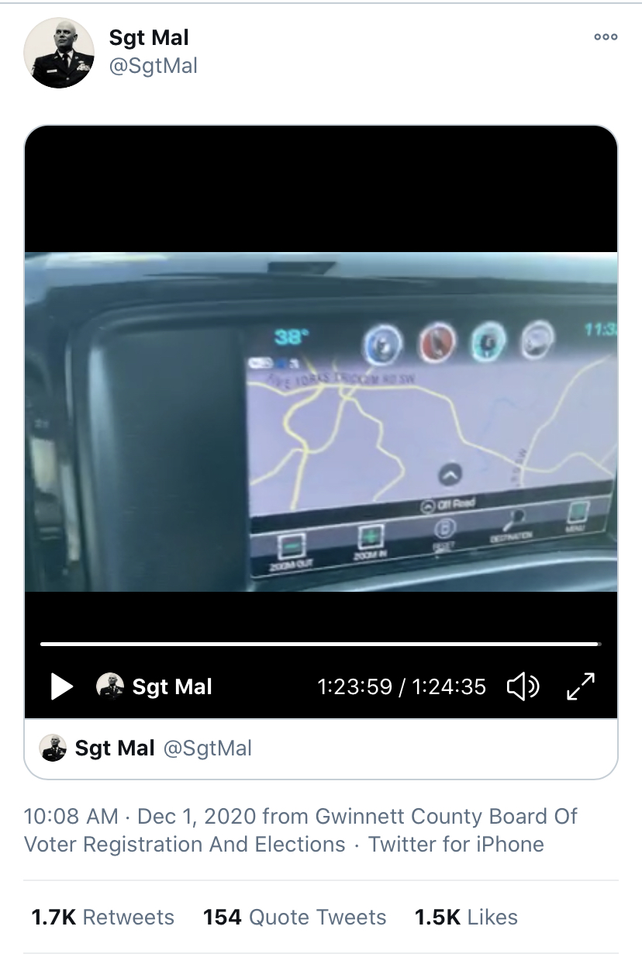The width and height of the screenshot is (642, 954).
Task: Click the avatar in quoted tweet footer
Action: point(53,748)
